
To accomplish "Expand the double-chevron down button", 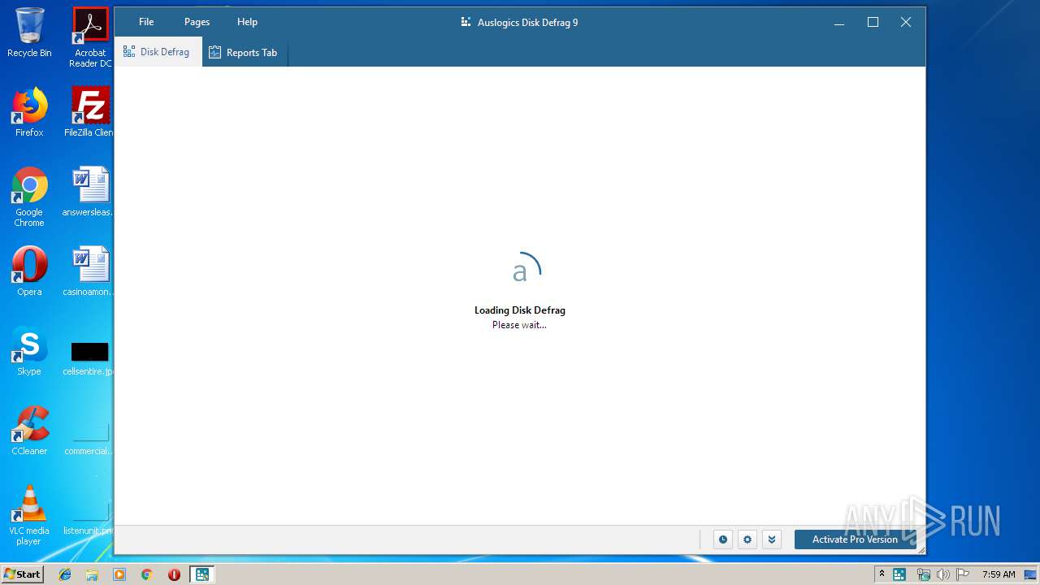I will pos(772,539).
